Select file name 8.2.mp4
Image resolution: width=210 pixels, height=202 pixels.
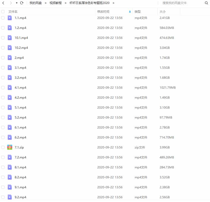pos(20,177)
